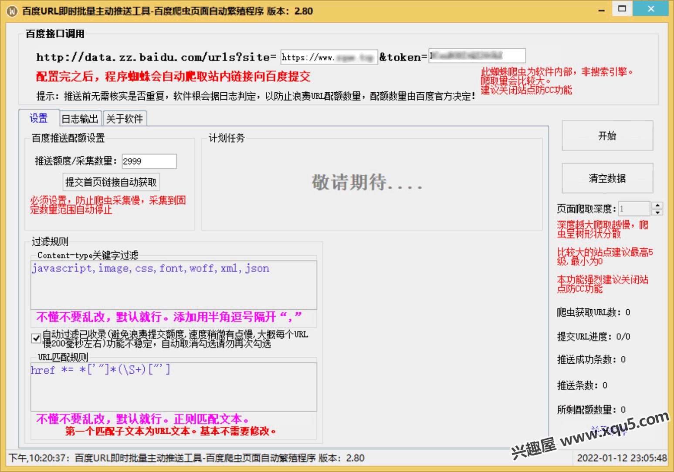Click the URL匹配规则 regex text box
Viewport: 674px width, 472px height.
tap(173, 387)
